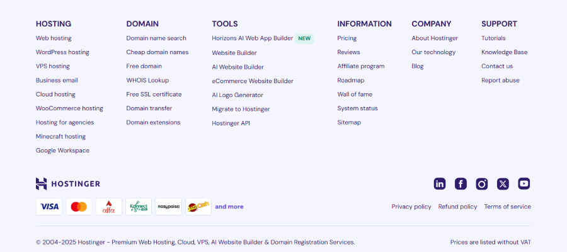Open Wall of fame

[355, 94]
